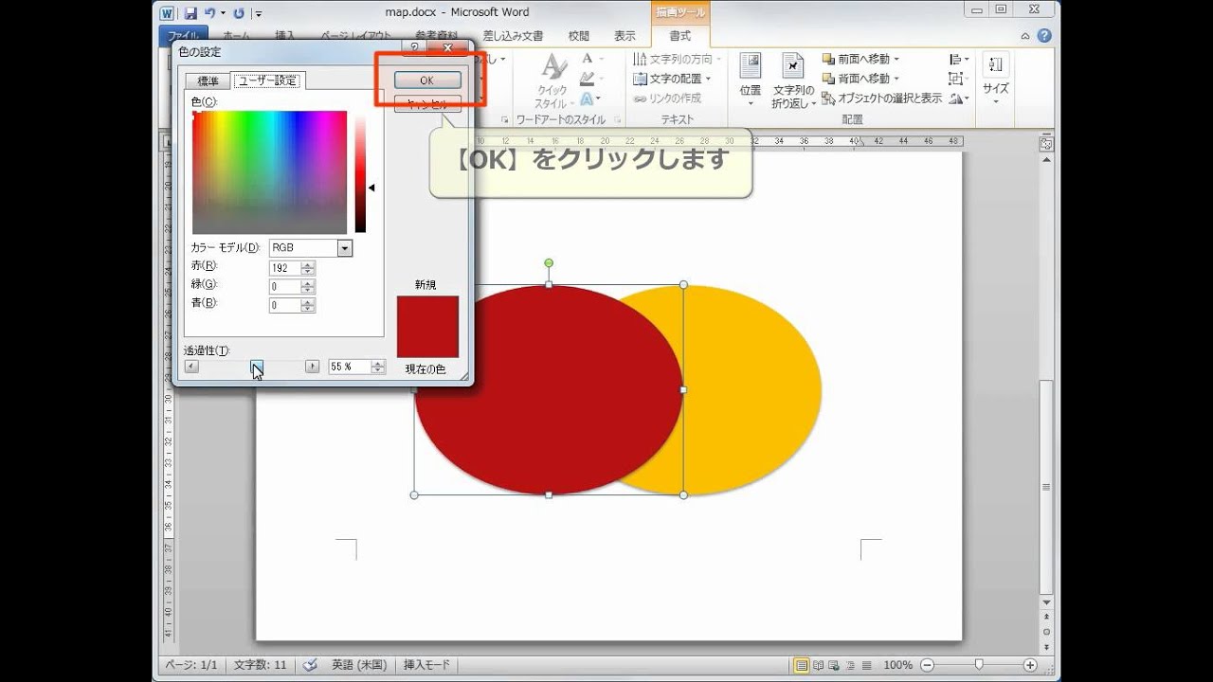
Task: Open the 位置 Position menu
Action: [x=750, y=81]
